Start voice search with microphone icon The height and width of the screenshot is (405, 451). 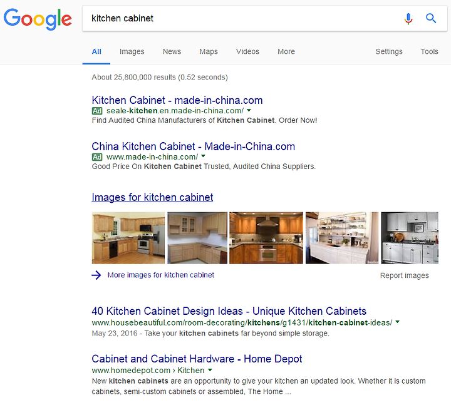pos(408,19)
